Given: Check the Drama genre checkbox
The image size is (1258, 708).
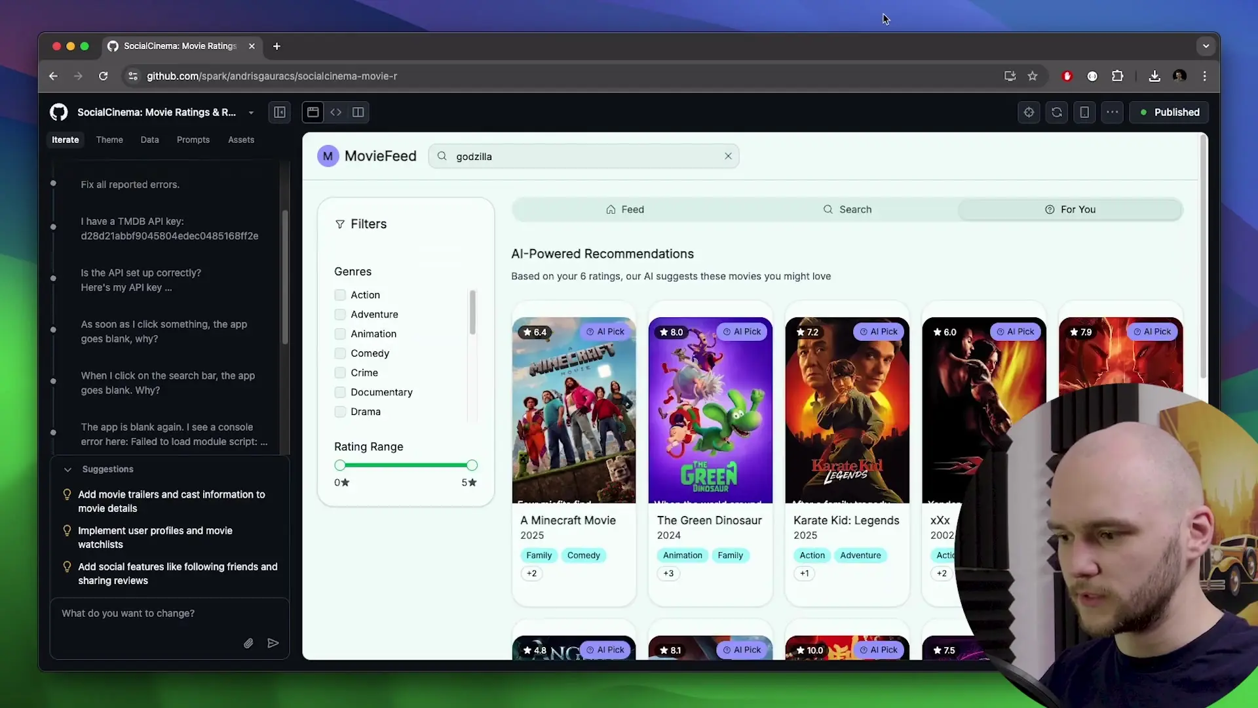Looking at the screenshot, I should 340,412.
